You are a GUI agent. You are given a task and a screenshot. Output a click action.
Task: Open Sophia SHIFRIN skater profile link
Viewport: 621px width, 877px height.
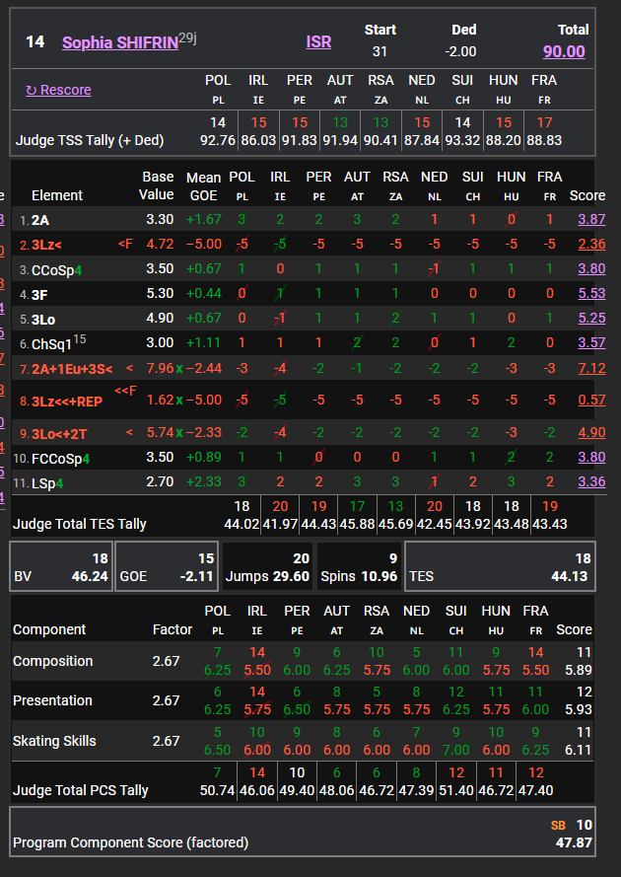[x=119, y=42]
